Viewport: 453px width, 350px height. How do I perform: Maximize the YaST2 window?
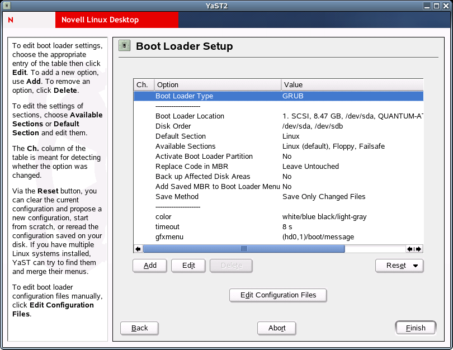(x=437, y=6)
